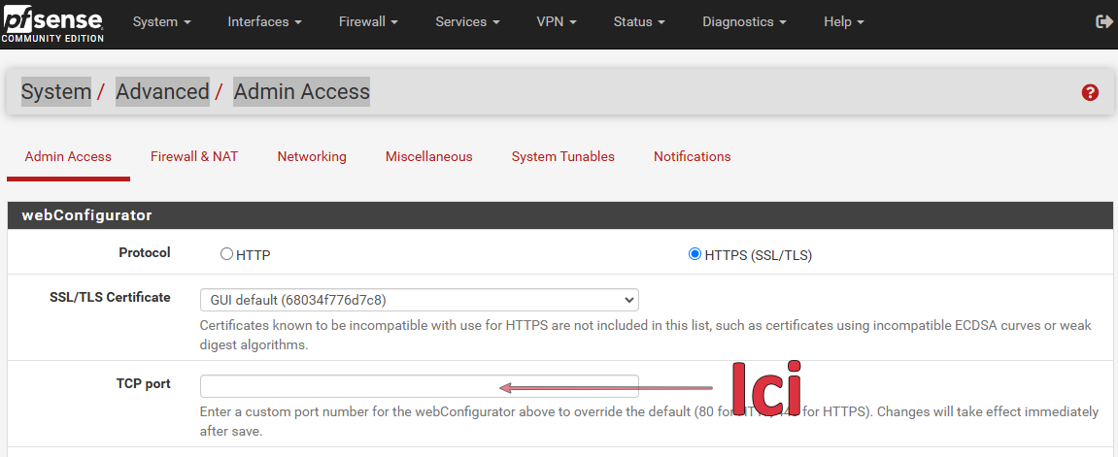Image resolution: width=1118 pixels, height=457 pixels.
Task: Open the Services menu
Action: click(x=467, y=21)
